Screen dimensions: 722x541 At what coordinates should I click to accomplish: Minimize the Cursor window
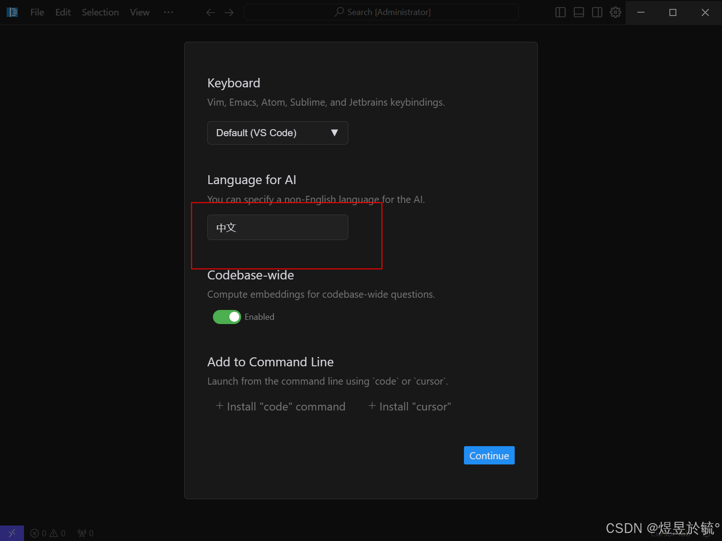click(641, 12)
